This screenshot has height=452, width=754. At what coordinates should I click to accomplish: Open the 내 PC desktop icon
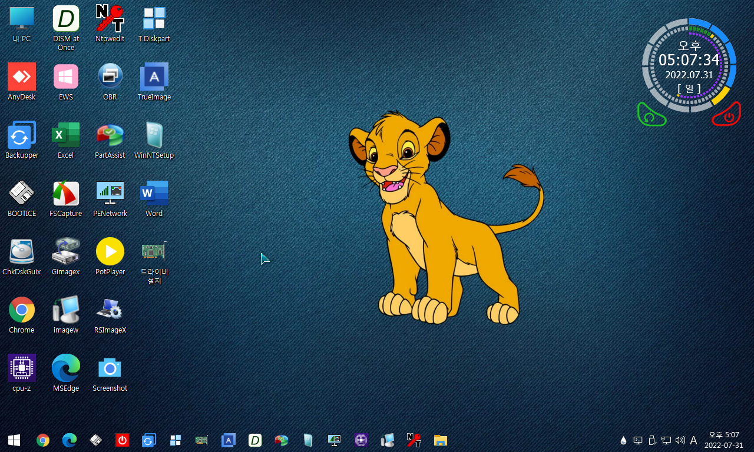(x=22, y=25)
